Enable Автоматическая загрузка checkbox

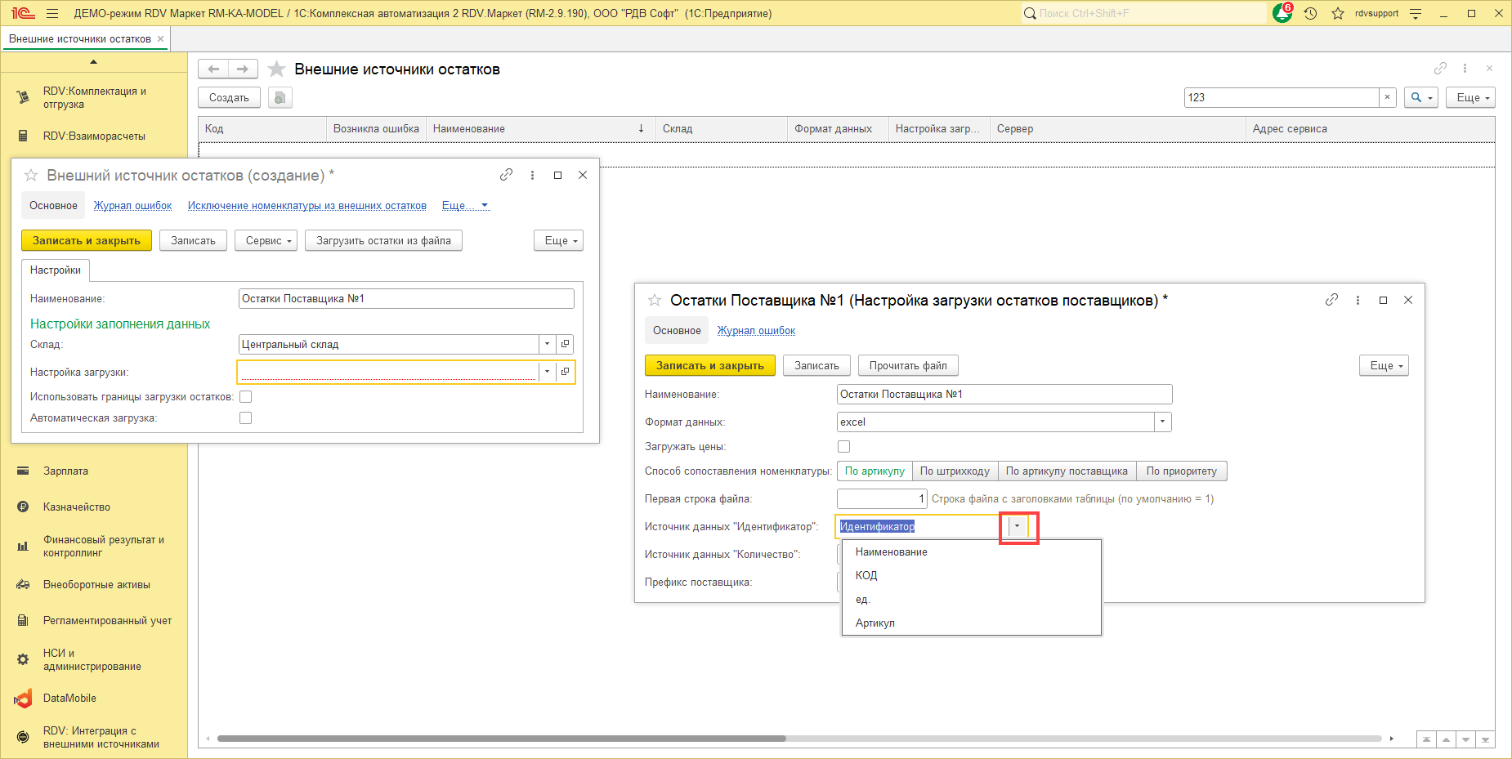click(x=245, y=418)
